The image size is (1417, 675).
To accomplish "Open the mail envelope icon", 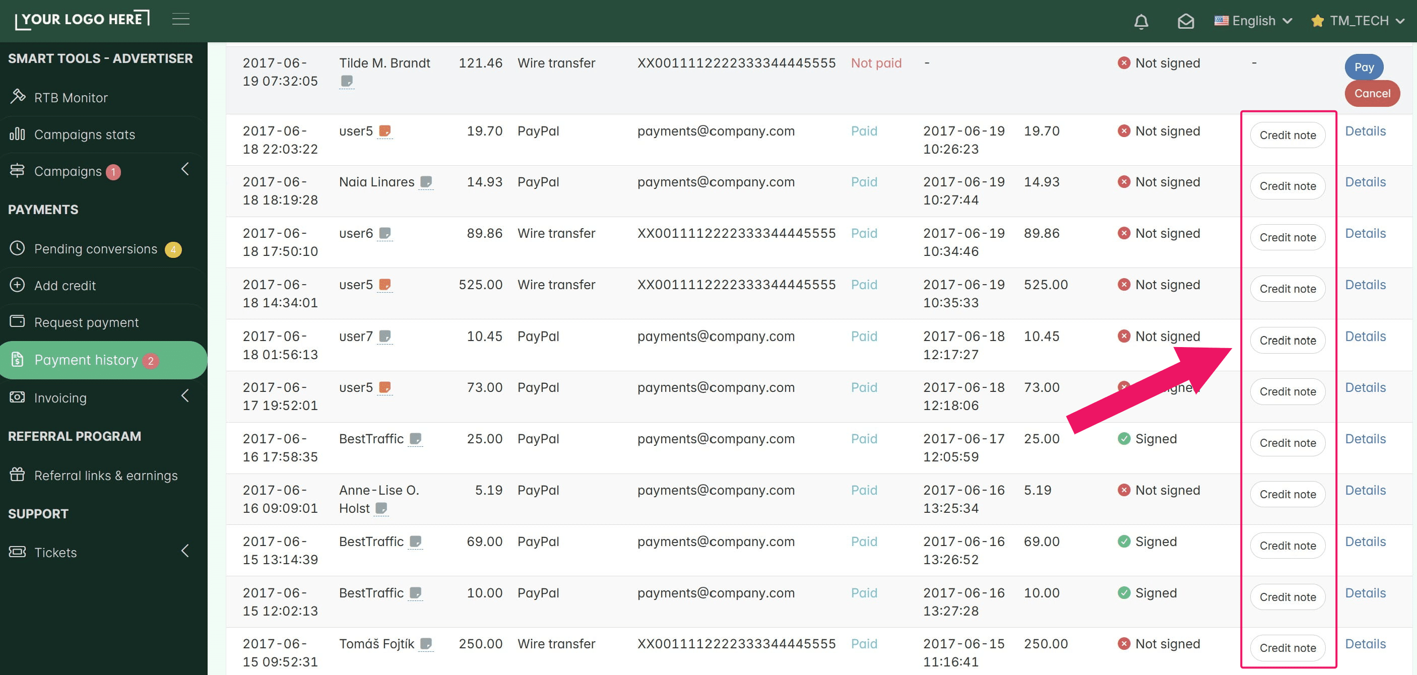I will tap(1185, 21).
